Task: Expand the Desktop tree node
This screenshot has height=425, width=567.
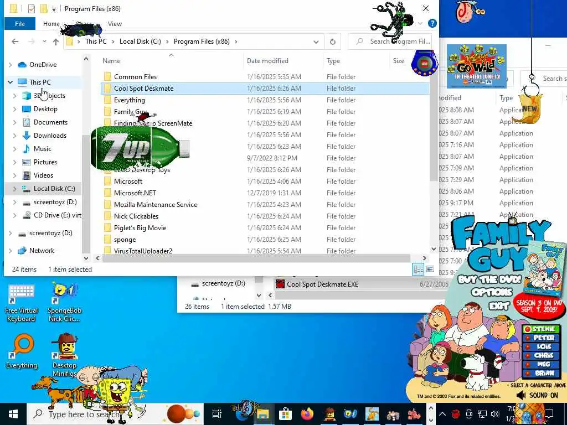Action: [x=15, y=109]
